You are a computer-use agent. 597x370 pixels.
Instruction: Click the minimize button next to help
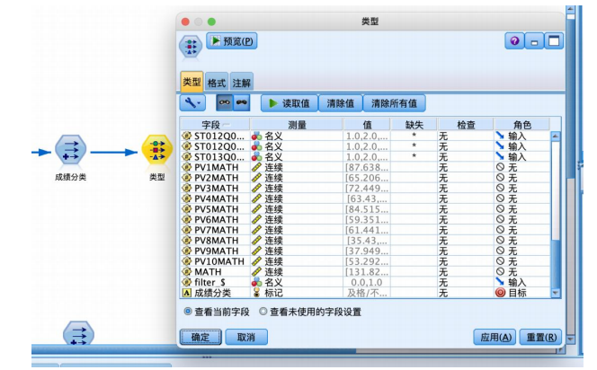(534, 40)
